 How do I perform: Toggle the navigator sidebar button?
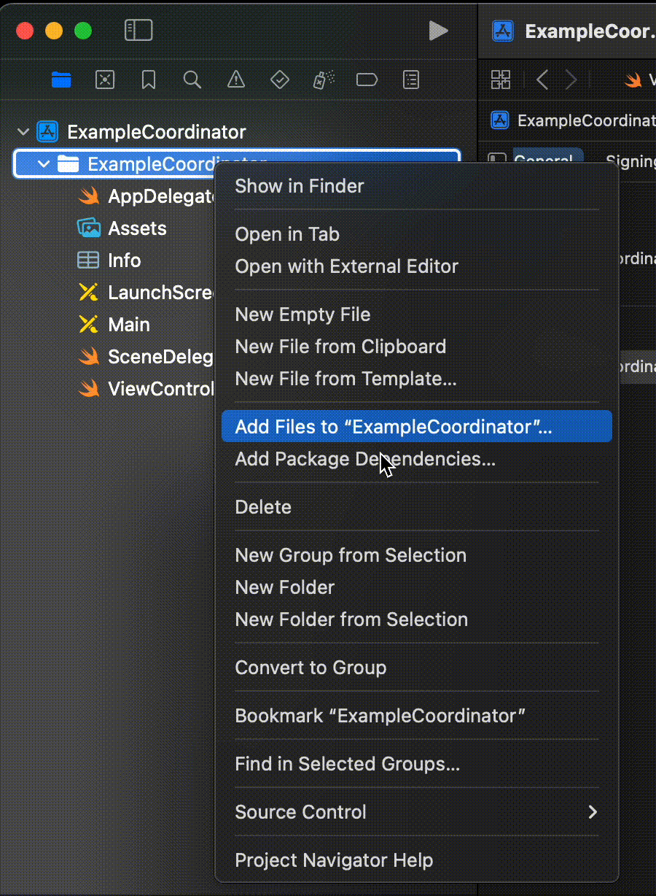[x=138, y=30]
